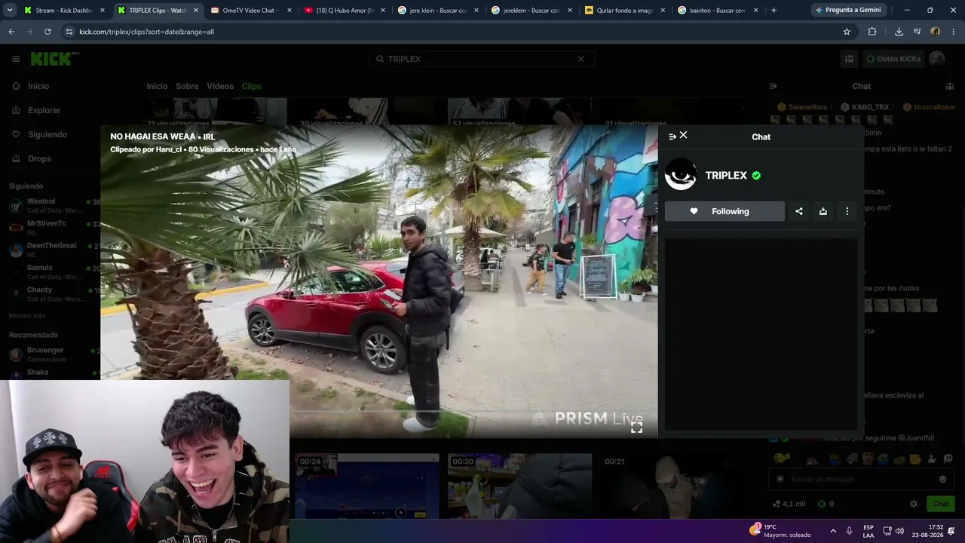Screen dimensions: 965x543
Task: Expand the following list with Mostrar más
Action: point(27,315)
